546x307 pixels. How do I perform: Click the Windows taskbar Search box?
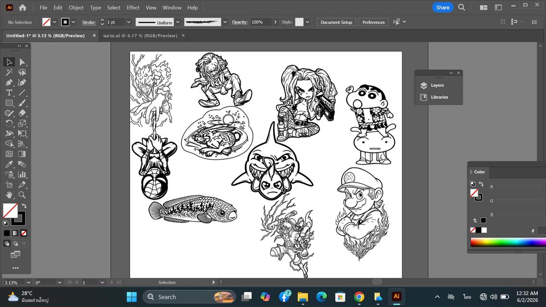[x=189, y=296]
